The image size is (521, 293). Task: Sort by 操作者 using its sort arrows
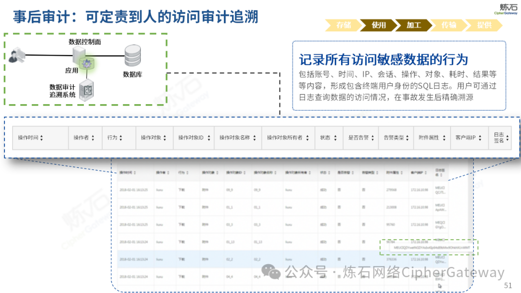pyautogui.click(x=93, y=138)
